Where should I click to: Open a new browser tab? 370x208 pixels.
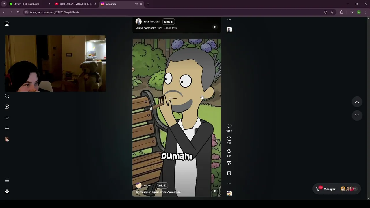pos(148,4)
